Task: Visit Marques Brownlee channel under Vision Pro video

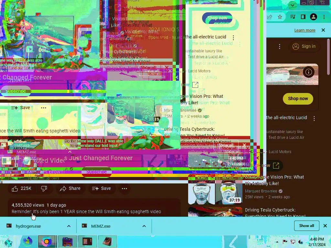Action: [x=261, y=191]
